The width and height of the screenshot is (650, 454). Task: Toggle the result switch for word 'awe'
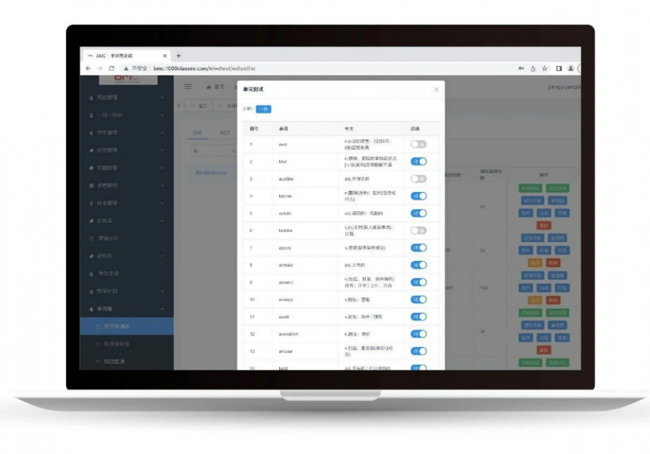[418, 145]
